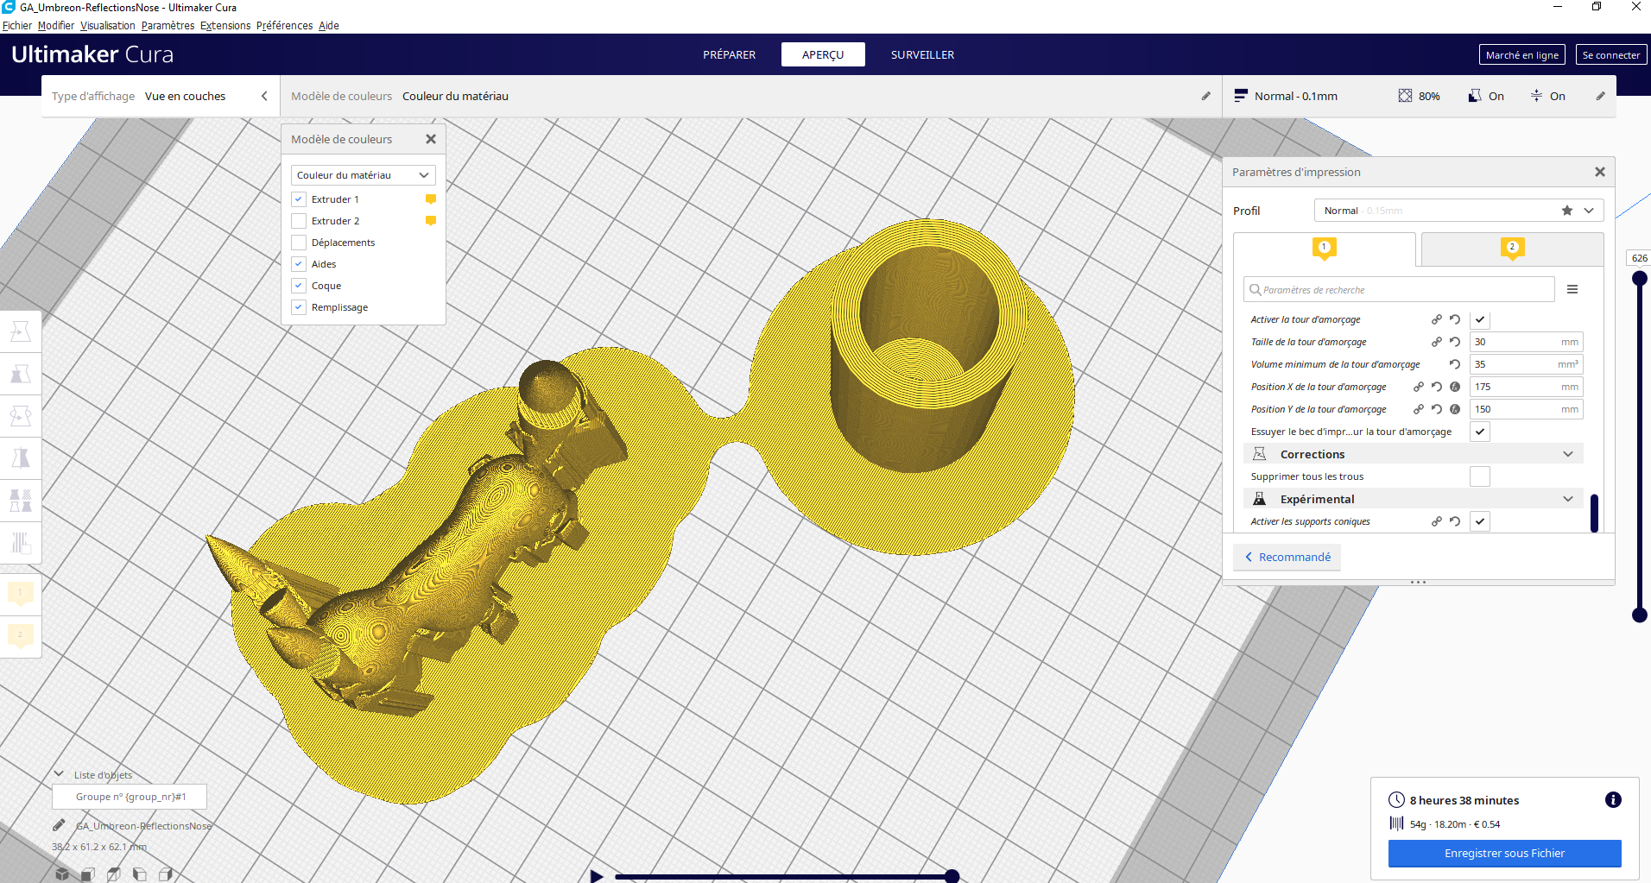Open Vue en couches view type selector
This screenshot has height=883, width=1651.
tap(160, 96)
